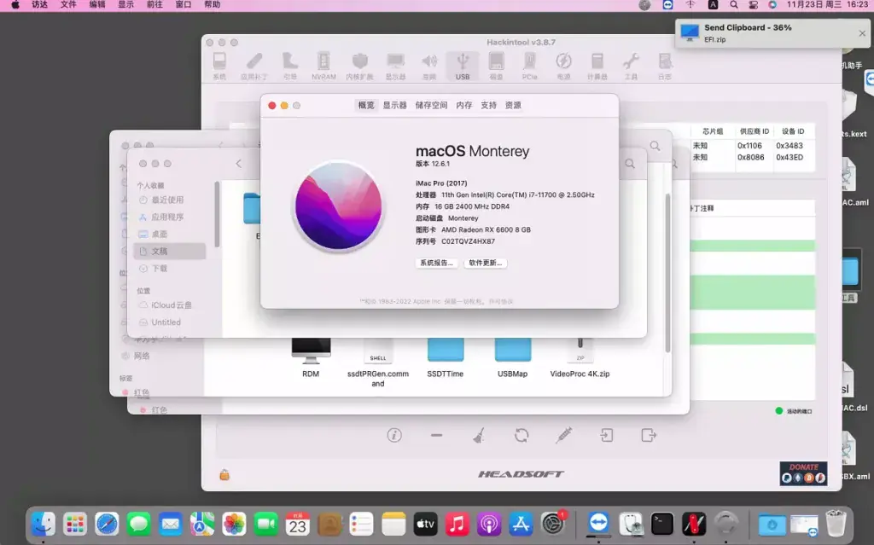Select 下载 in Finder sidebar

click(x=169, y=269)
